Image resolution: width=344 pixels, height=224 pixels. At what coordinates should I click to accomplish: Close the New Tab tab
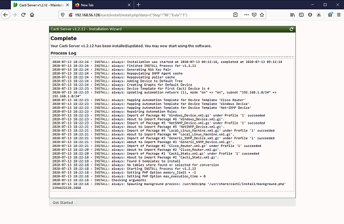tap(129, 5)
